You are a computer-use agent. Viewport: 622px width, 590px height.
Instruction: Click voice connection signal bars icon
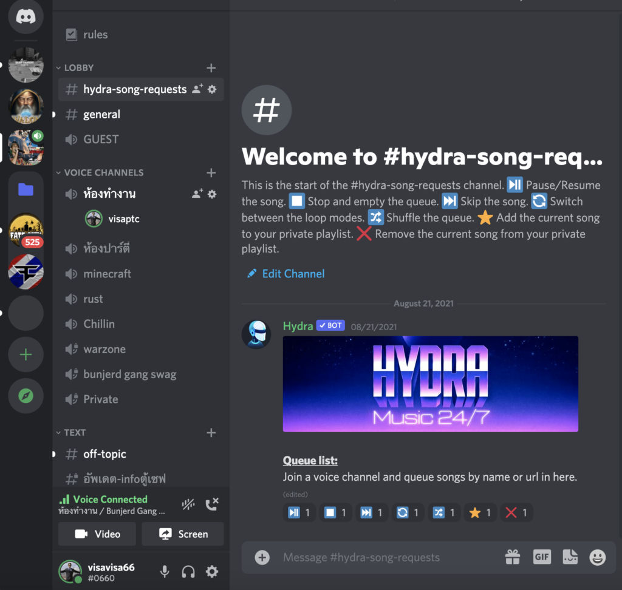coord(64,499)
